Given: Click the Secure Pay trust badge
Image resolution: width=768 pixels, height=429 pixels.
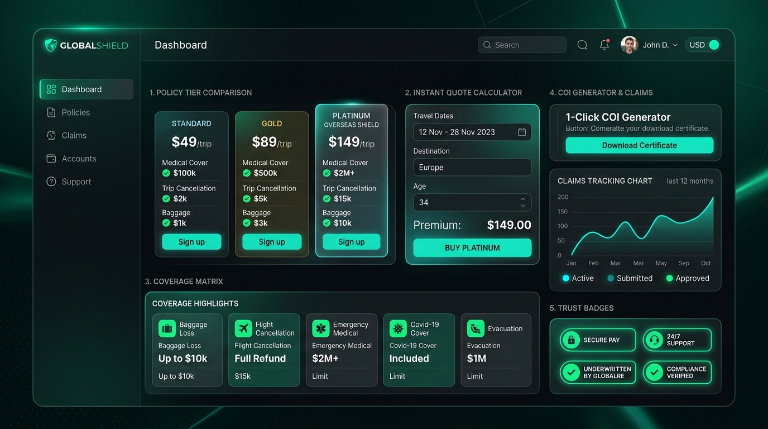Looking at the screenshot, I should tap(598, 340).
